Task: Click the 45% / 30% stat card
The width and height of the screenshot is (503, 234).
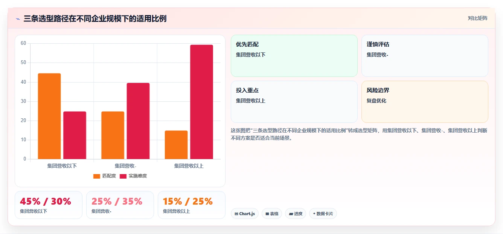Action: click(49, 205)
